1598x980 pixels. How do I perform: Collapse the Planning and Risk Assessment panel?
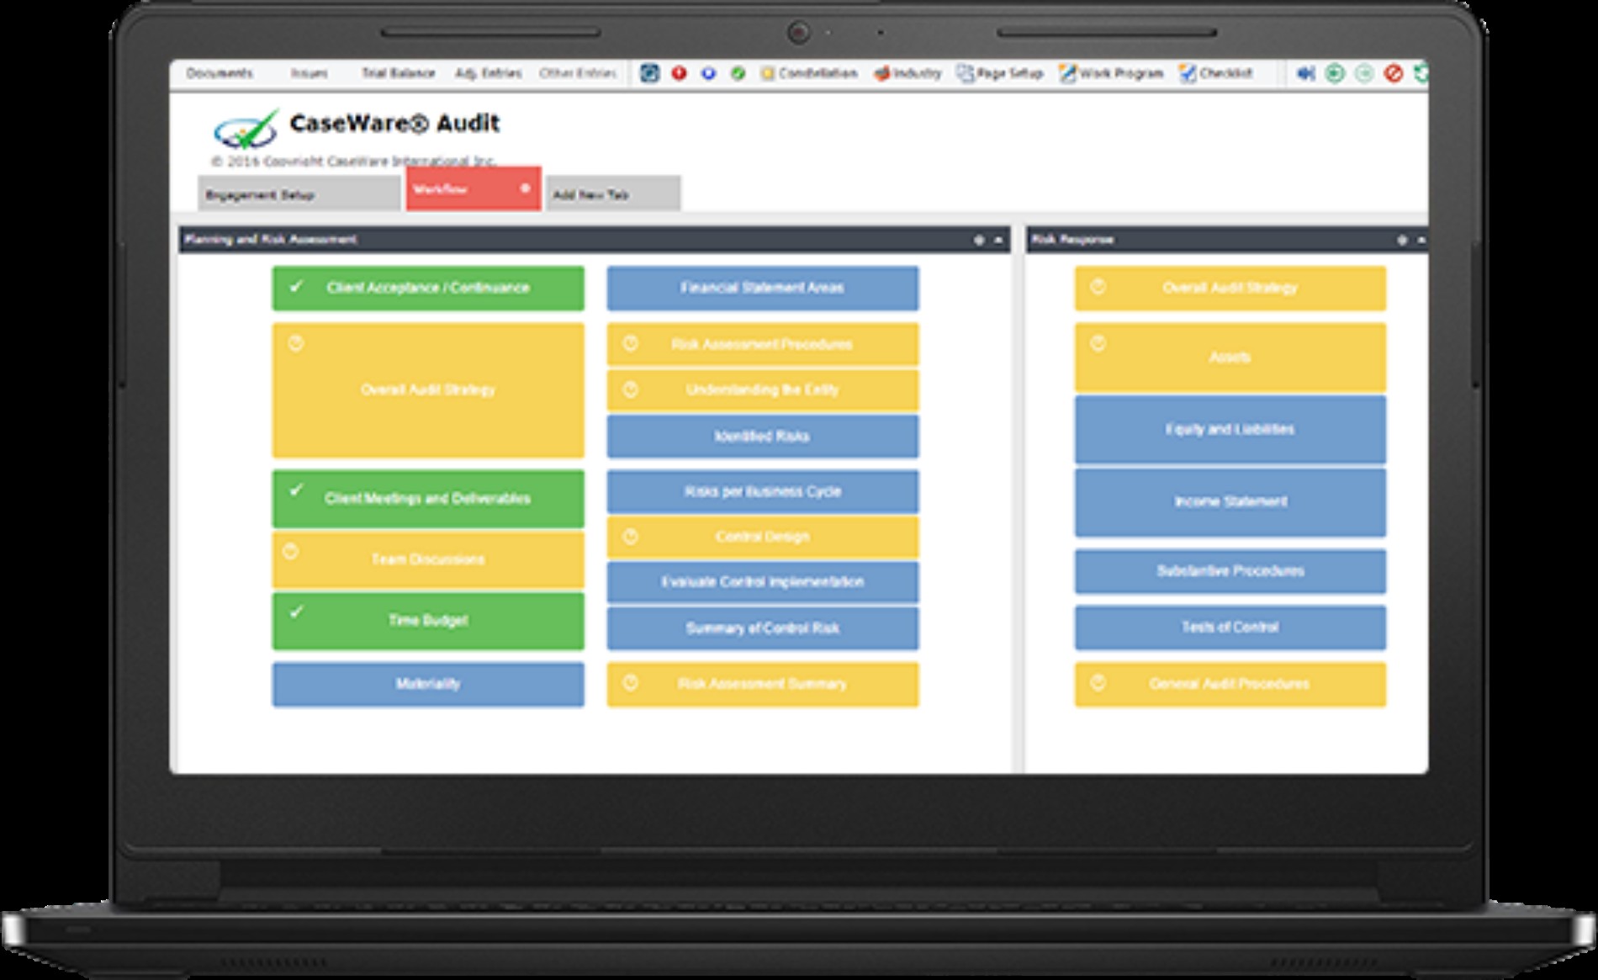(x=998, y=240)
